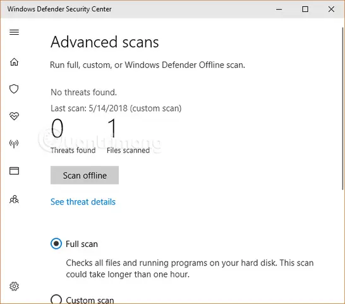Screen dimensions: 345x304
Task: Click the vertical scrollbar thumb
Action: point(342,108)
